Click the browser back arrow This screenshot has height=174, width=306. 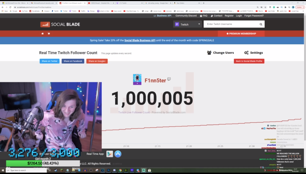pos(2,7)
